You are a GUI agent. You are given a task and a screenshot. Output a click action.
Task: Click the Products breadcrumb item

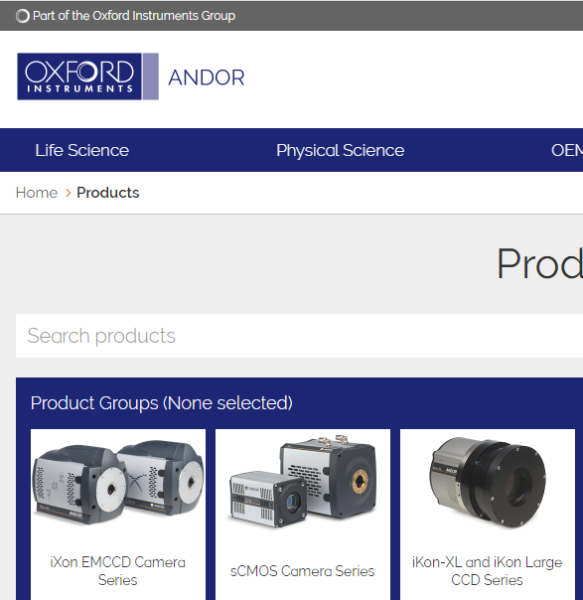[108, 193]
